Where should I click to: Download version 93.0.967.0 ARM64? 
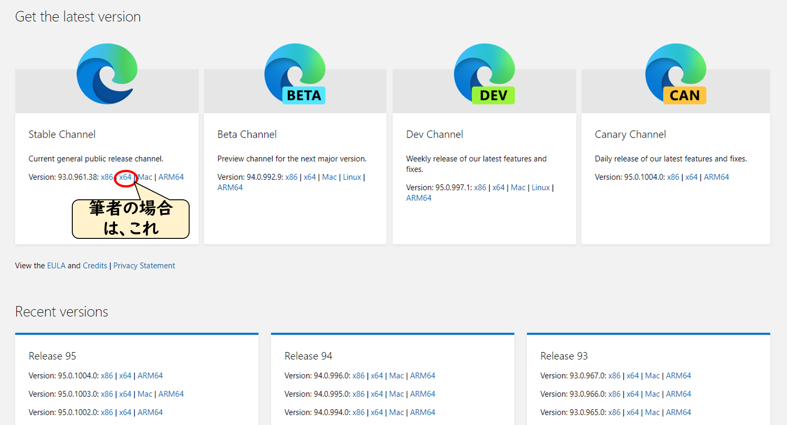[679, 376]
